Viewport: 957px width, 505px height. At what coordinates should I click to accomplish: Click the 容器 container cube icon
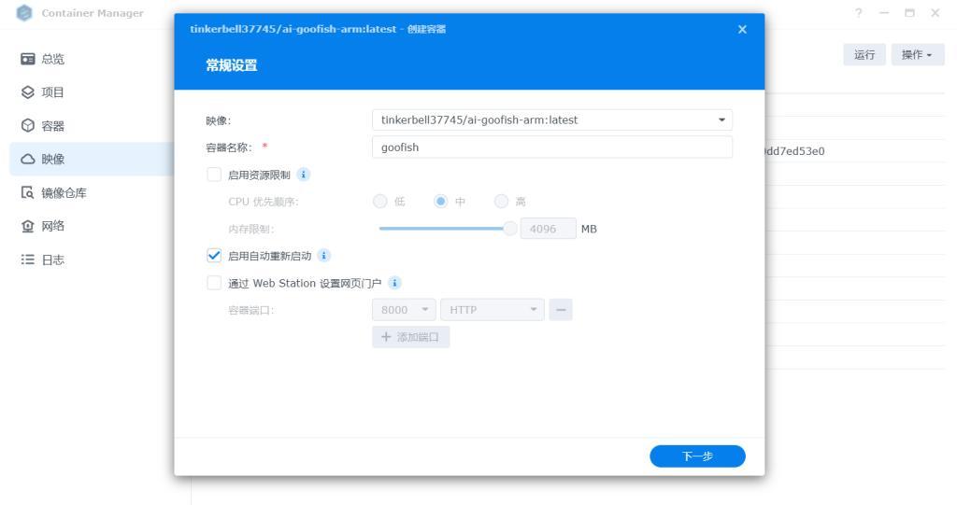(x=28, y=126)
